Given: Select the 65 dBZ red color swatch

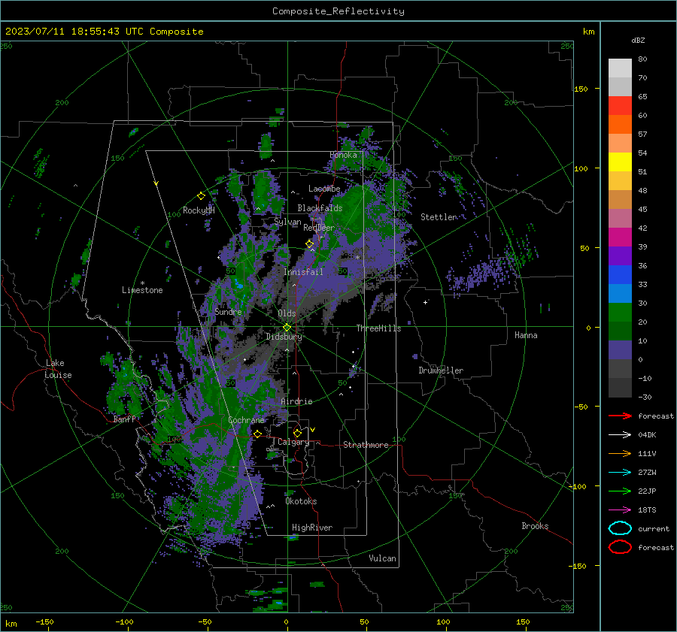Looking at the screenshot, I should click(620, 105).
